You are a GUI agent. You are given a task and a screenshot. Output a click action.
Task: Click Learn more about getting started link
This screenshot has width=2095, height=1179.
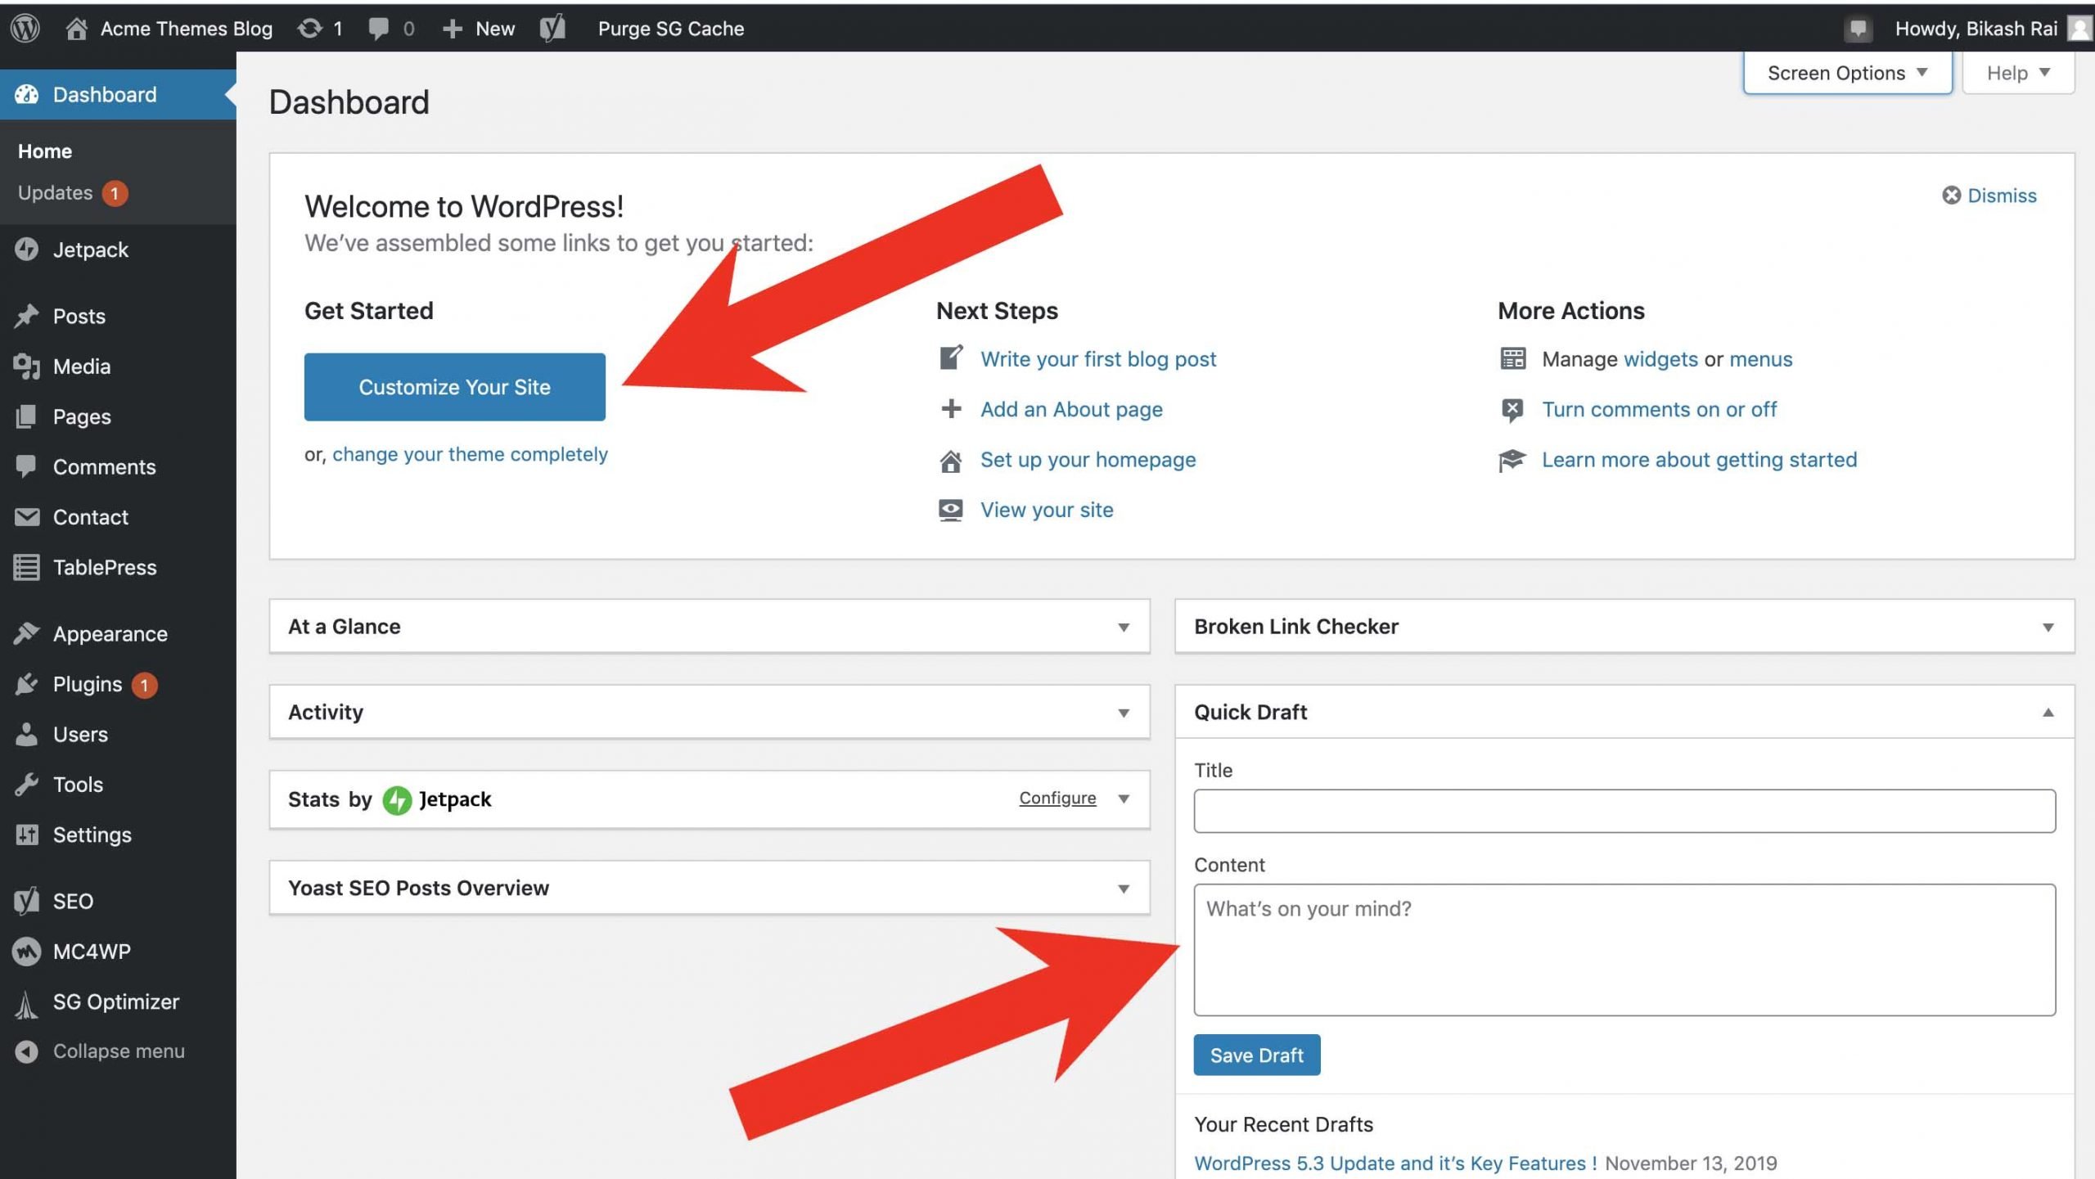[x=1699, y=460]
